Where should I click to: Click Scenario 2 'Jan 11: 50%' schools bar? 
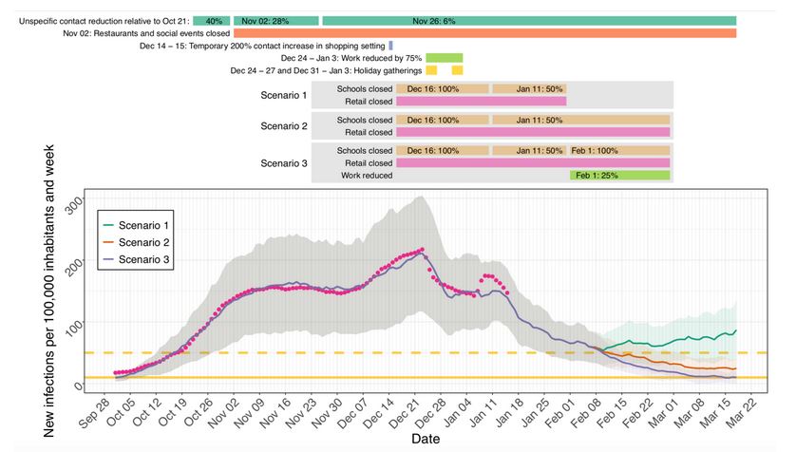click(540, 121)
